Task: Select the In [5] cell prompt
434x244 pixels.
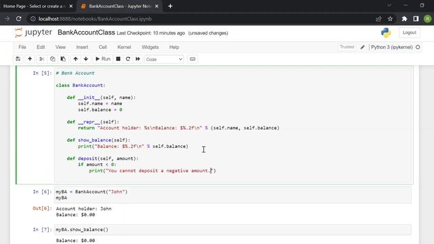Action: 42,73
